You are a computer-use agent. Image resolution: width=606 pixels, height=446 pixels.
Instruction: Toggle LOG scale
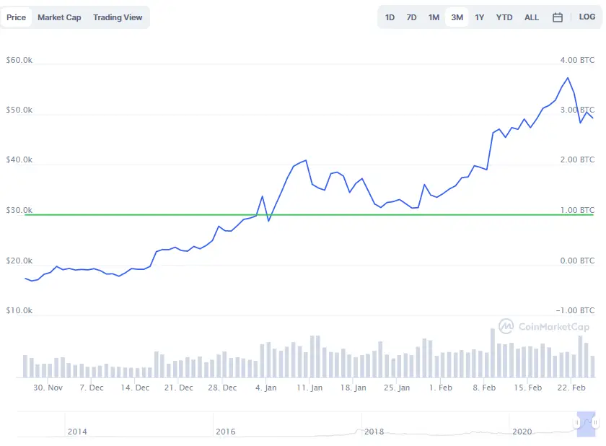[x=587, y=17]
